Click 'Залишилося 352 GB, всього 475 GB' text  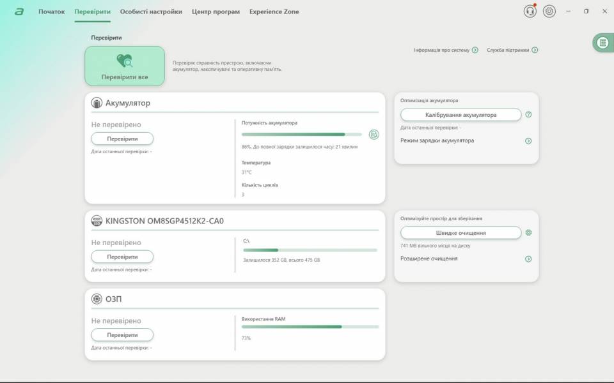pyautogui.click(x=281, y=260)
